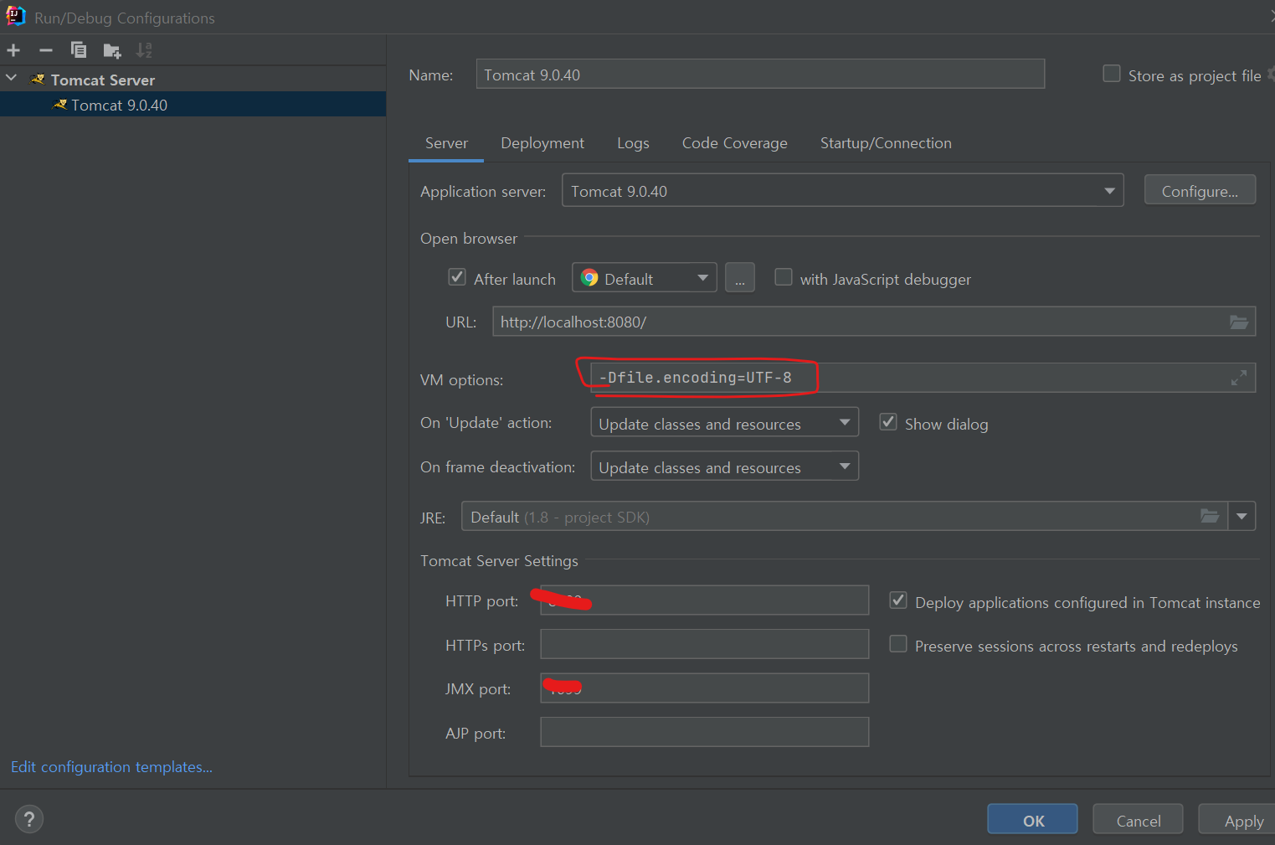
Task: Remove the selected configuration with minus icon
Action: pos(46,50)
